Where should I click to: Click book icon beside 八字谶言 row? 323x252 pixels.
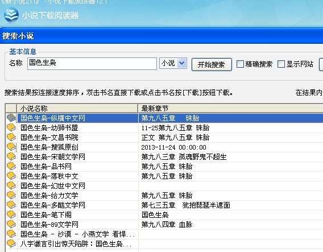pos(11,244)
